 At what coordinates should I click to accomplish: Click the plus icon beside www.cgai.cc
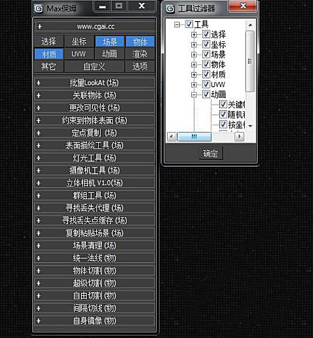(x=40, y=27)
